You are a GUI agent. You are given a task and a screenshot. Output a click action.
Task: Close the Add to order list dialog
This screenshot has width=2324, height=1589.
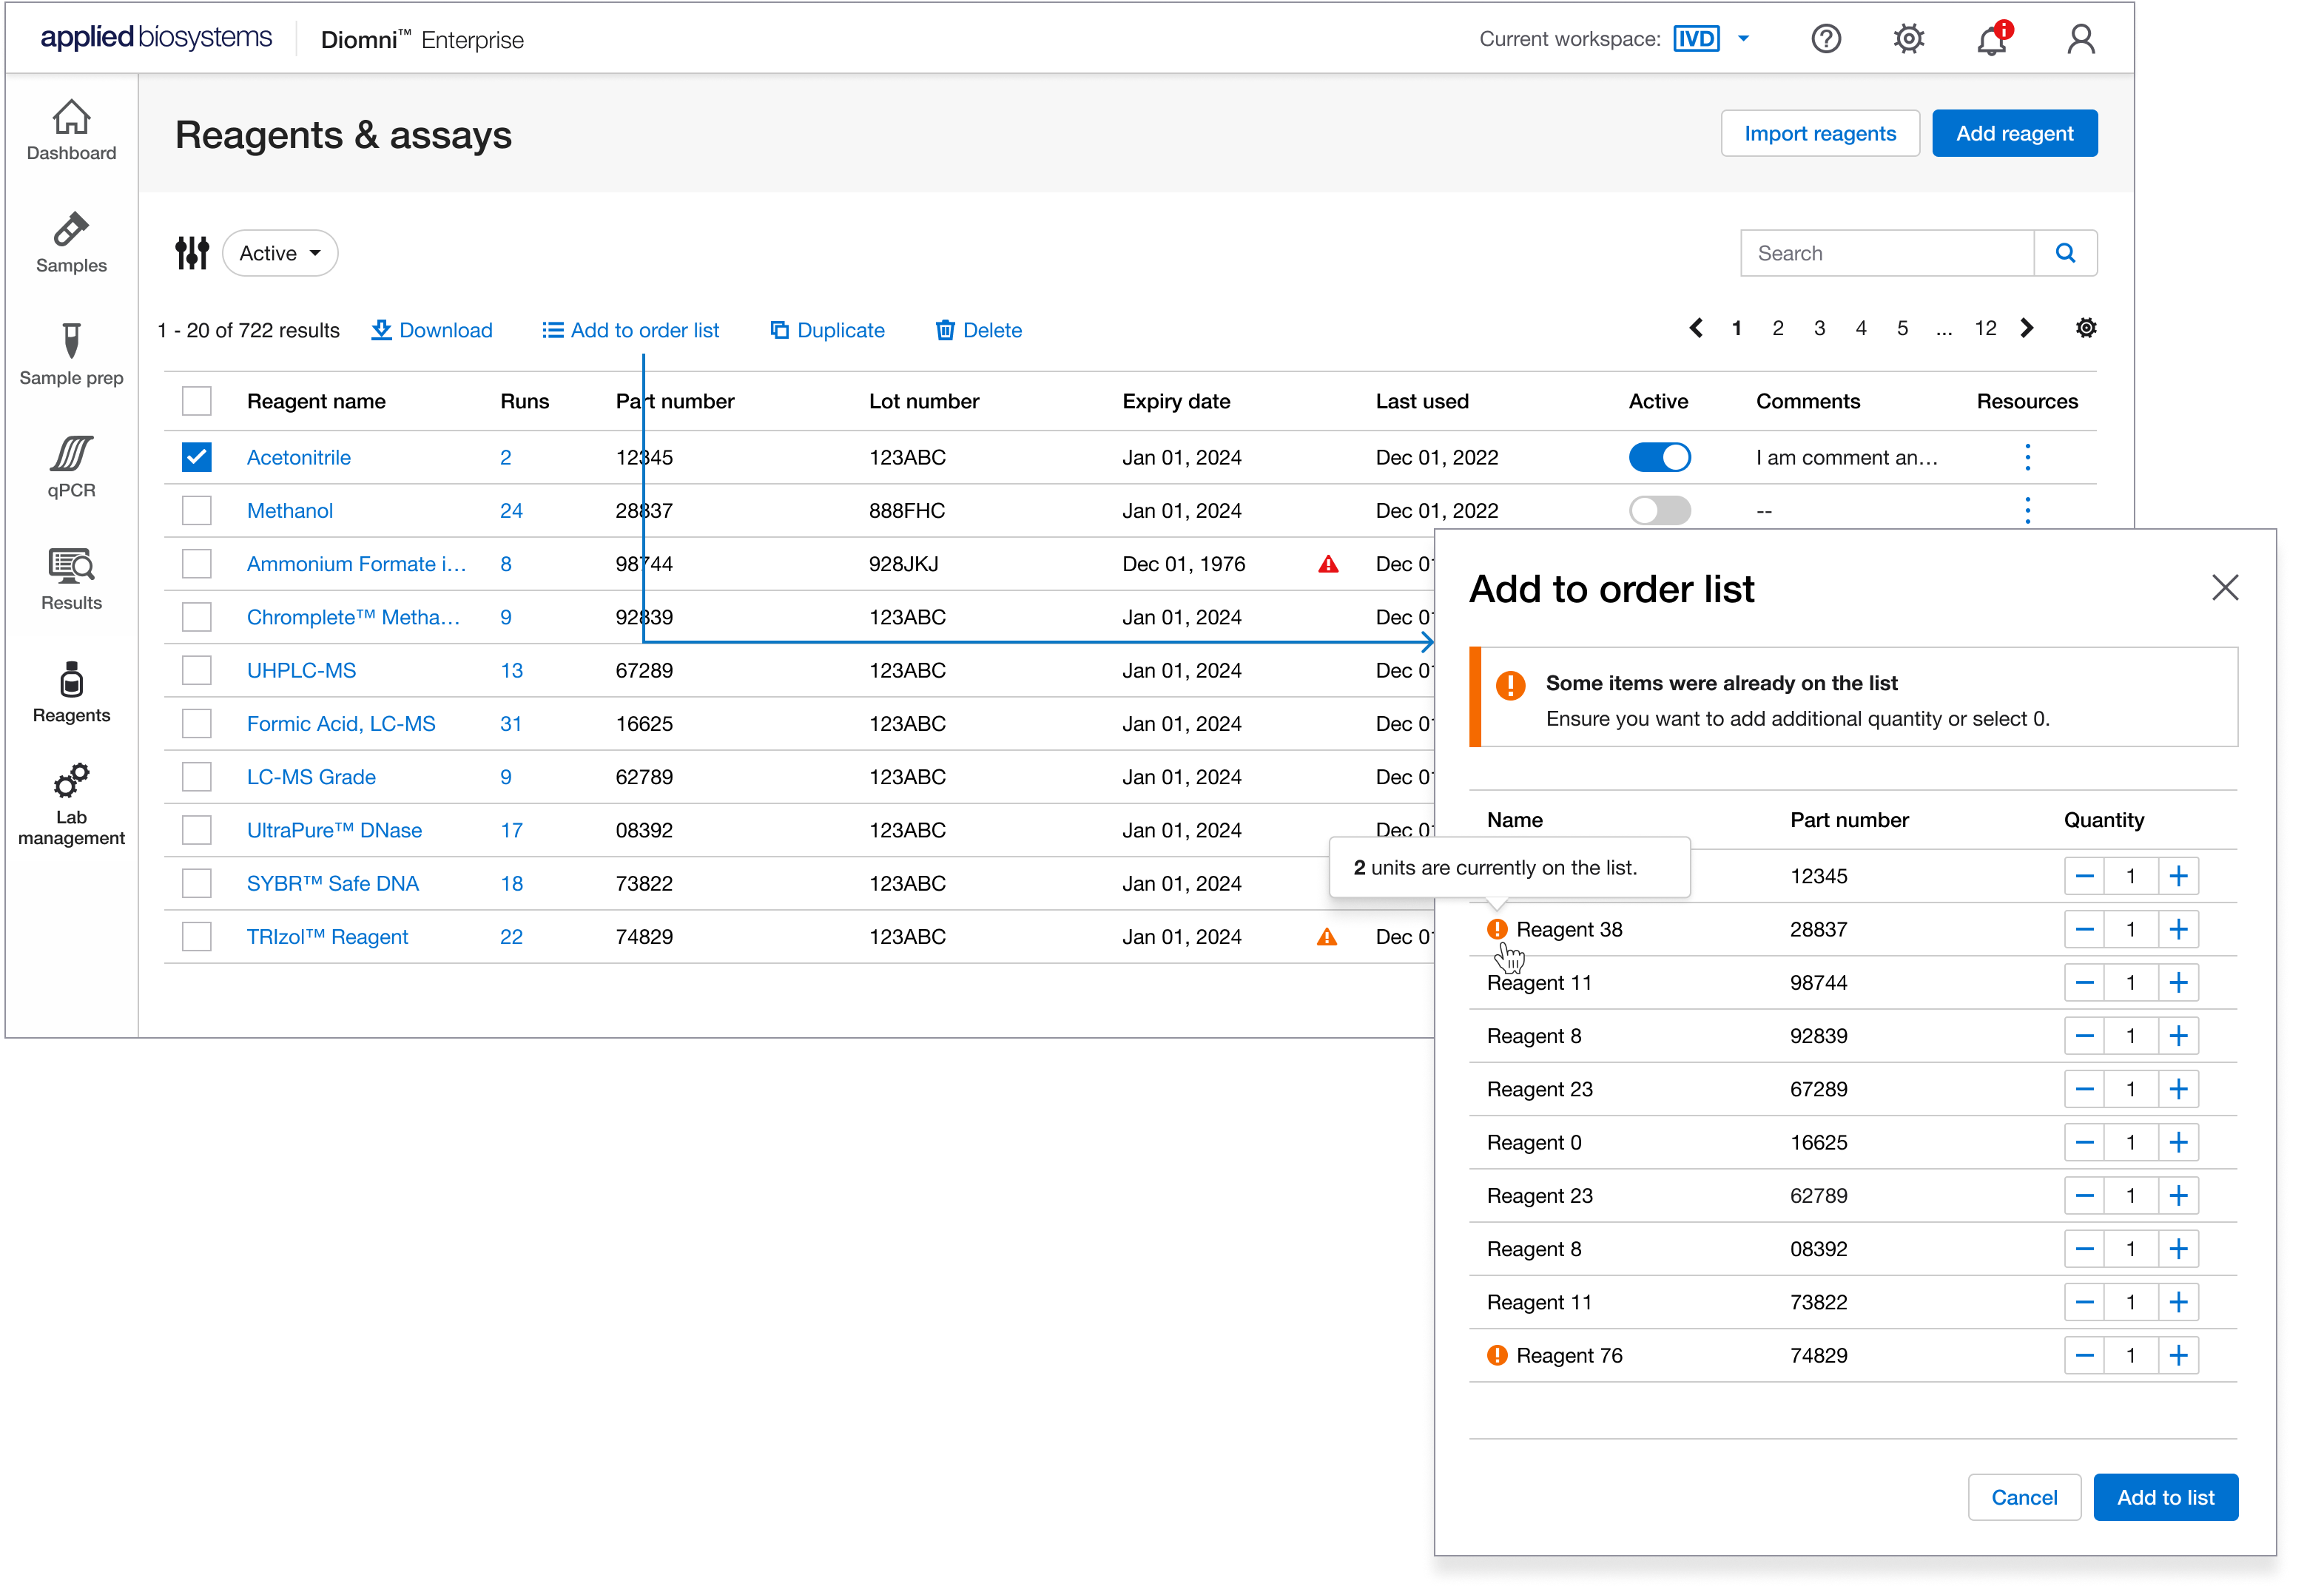(2225, 587)
